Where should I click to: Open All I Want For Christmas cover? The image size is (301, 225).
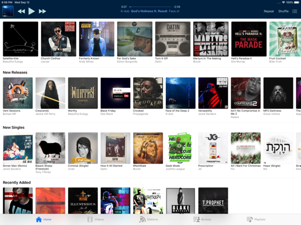pos(246,148)
